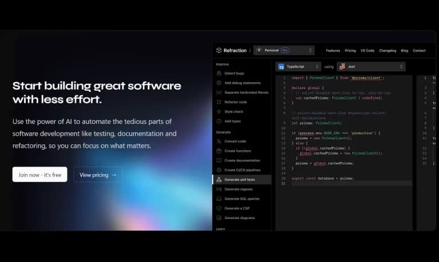This screenshot has width=439, height=262.
Task: Open the Jest framework dropdown
Action: pos(371,67)
